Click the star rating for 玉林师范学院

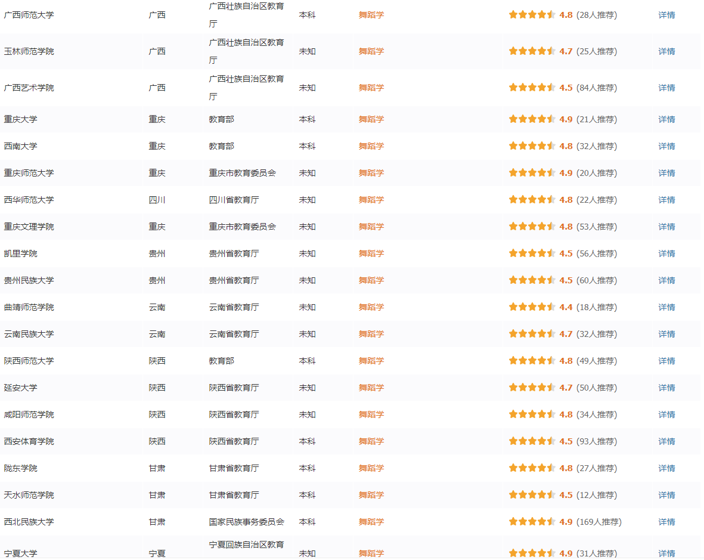click(x=532, y=51)
